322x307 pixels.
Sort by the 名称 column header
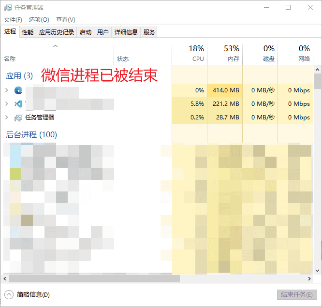coord(58,55)
